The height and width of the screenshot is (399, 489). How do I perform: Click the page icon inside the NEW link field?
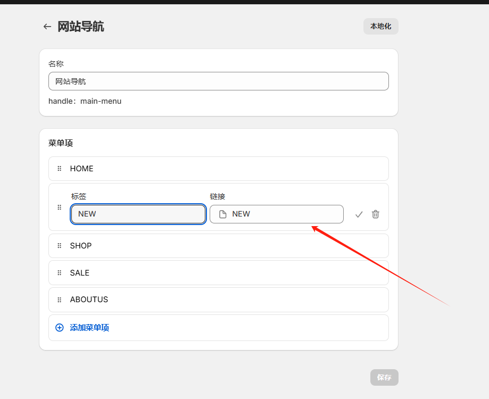click(222, 214)
